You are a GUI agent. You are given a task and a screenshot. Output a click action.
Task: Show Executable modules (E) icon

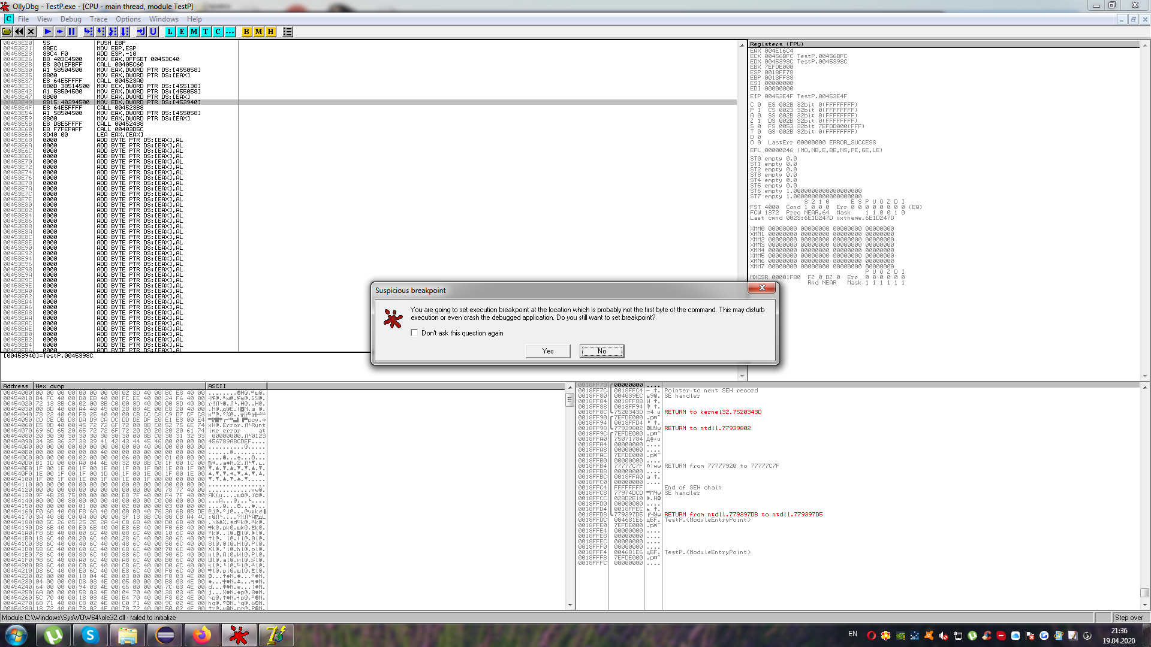[x=182, y=32]
